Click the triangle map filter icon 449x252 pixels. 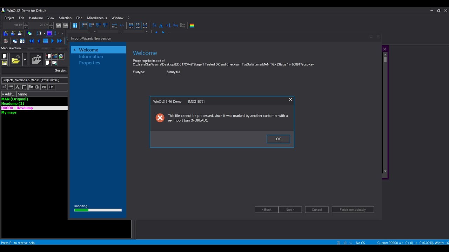pos(17,87)
